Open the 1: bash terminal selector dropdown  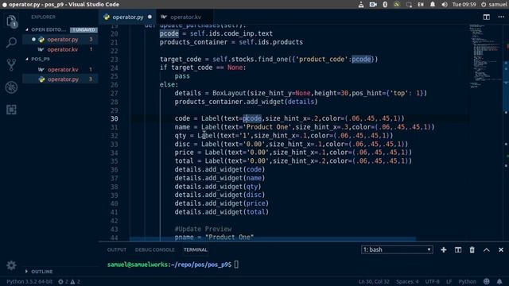397,249
